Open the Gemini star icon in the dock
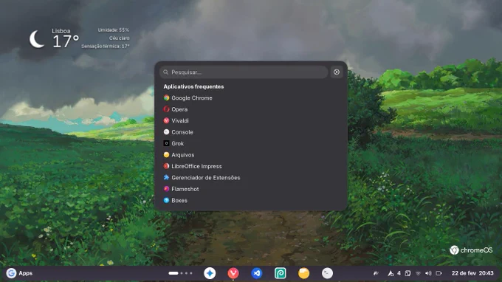This screenshot has width=502, height=282. (210, 273)
